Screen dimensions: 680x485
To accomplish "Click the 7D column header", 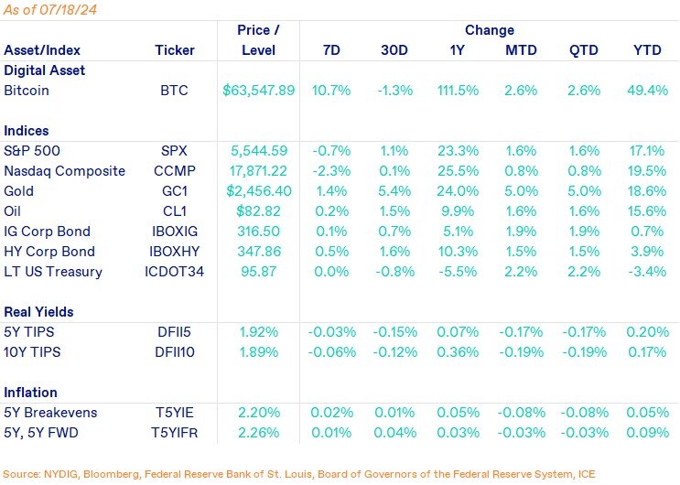I will pyautogui.click(x=331, y=50).
